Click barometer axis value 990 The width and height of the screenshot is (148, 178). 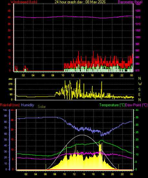137,50
